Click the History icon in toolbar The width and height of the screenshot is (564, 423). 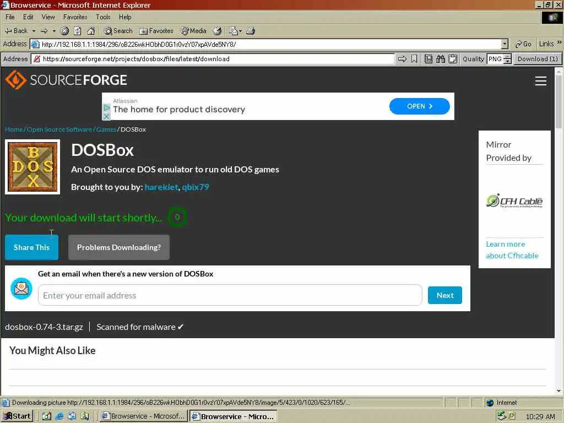coord(217,31)
